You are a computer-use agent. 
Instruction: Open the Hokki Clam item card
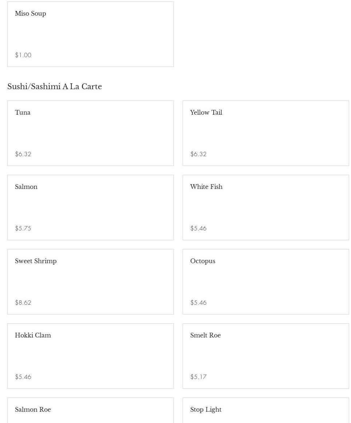click(x=90, y=356)
